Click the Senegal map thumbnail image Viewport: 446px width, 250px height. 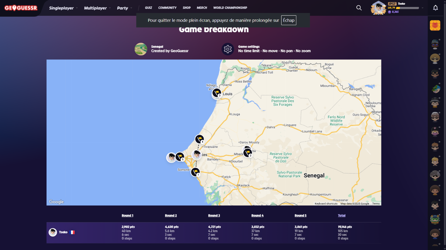[x=141, y=49]
